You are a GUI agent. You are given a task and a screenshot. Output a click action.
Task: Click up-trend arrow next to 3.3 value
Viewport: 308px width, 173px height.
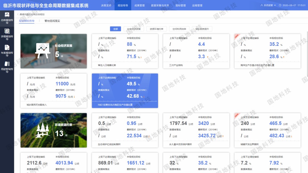point(208,57)
